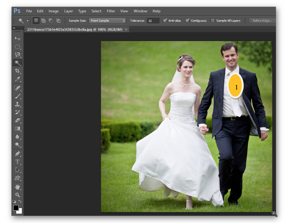287x223 pixels.
Task: Disable the Anti-alias checkbox
Action: [165, 21]
